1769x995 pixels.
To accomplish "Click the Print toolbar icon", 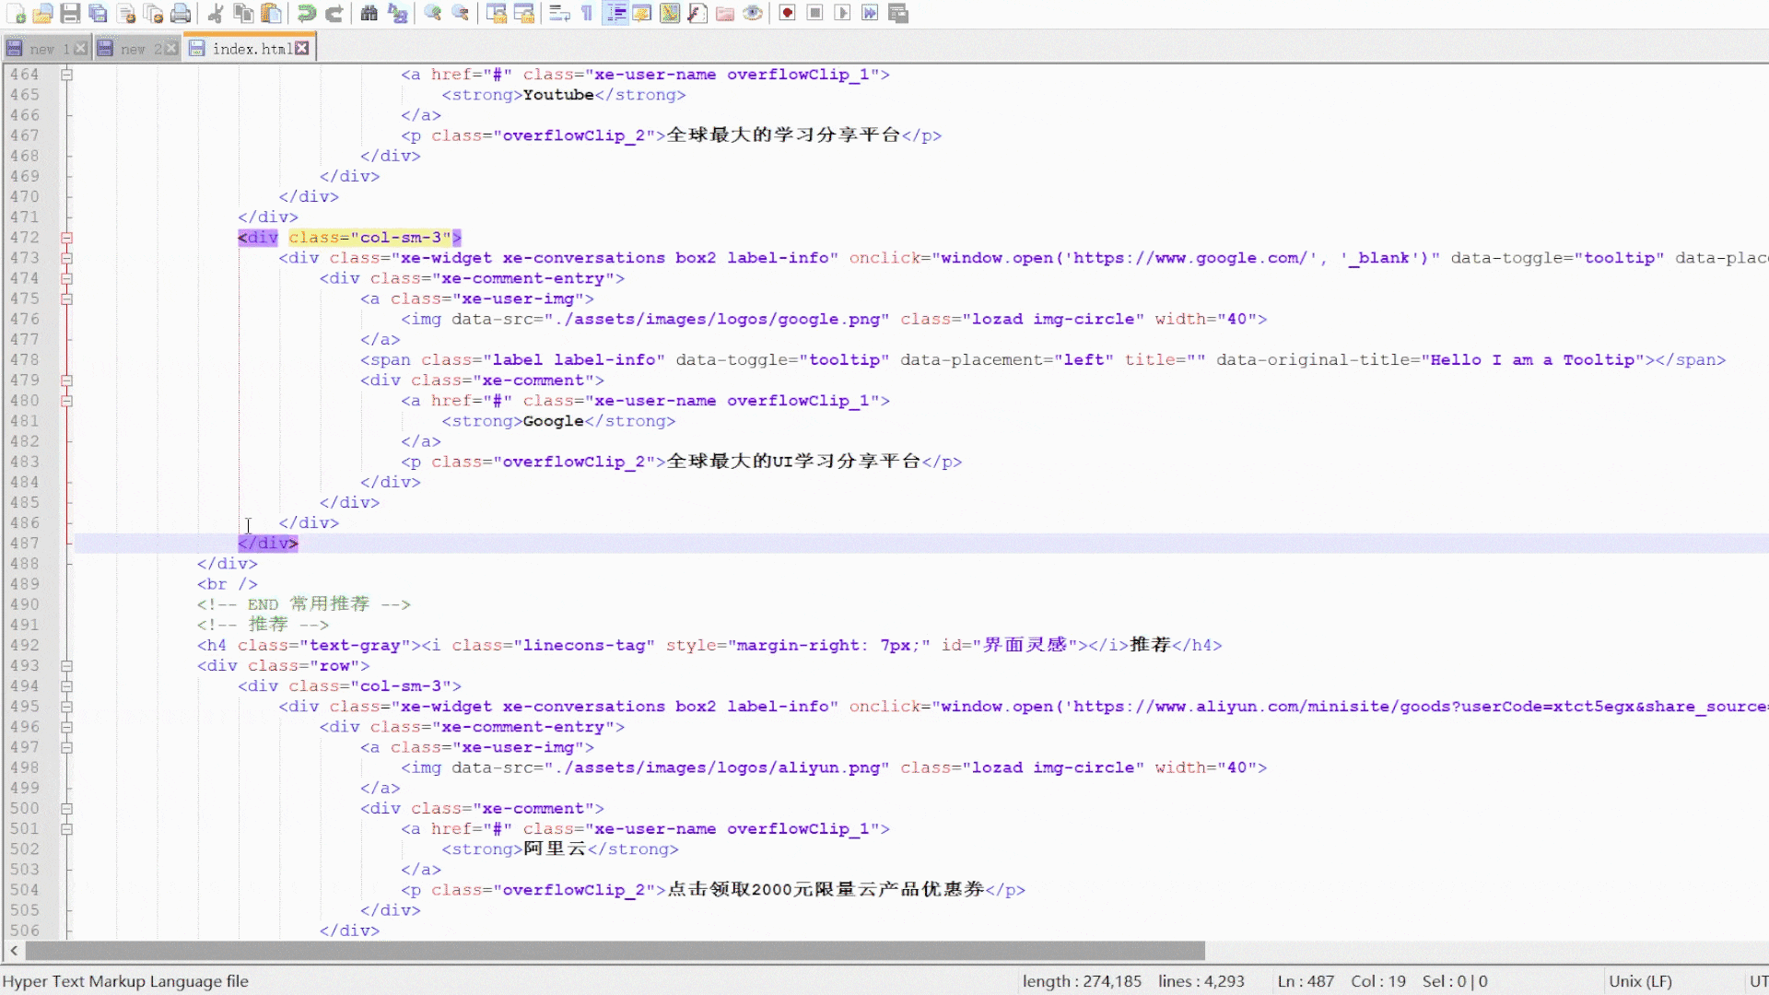I will [x=182, y=13].
